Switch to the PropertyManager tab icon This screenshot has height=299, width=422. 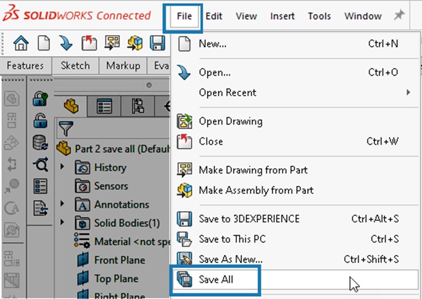point(104,106)
